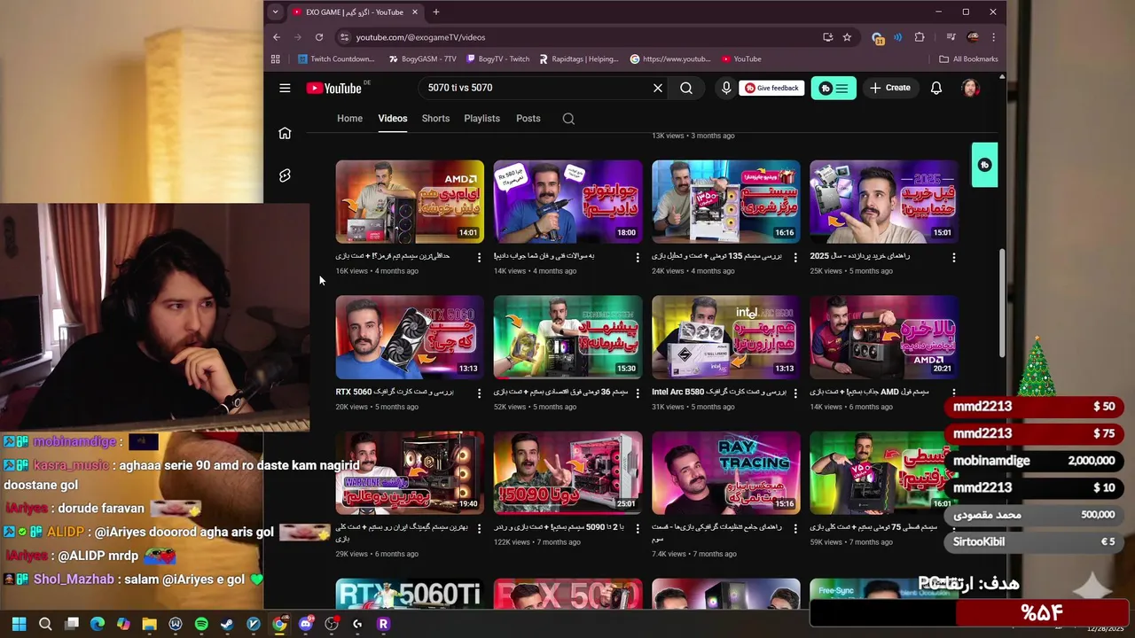Open Steam from the taskbar
The height and width of the screenshot is (638, 1135).
(227, 624)
